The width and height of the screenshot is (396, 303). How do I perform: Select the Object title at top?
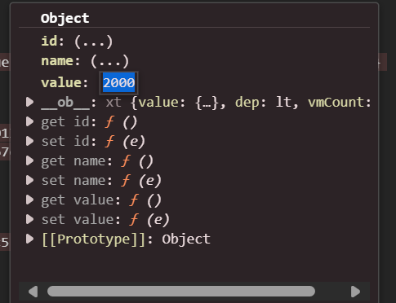pyautogui.click(x=65, y=19)
